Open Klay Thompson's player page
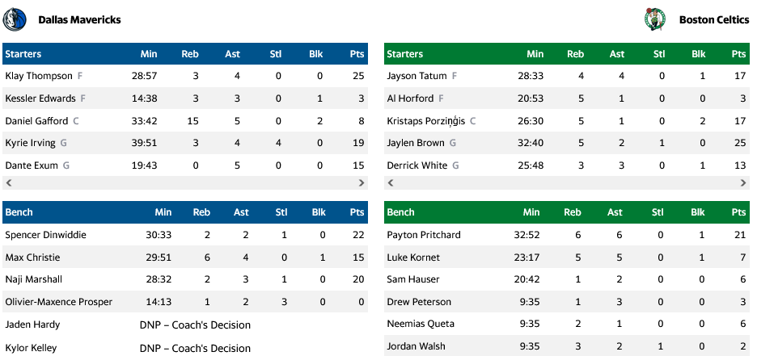This screenshot has width=757, height=356. [x=39, y=76]
